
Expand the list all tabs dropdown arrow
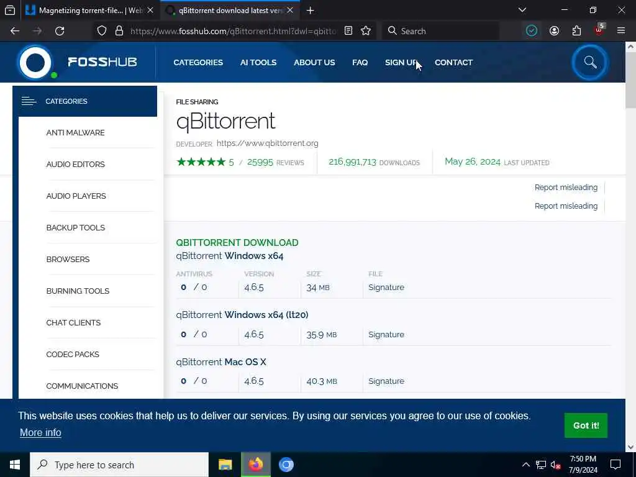click(522, 10)
